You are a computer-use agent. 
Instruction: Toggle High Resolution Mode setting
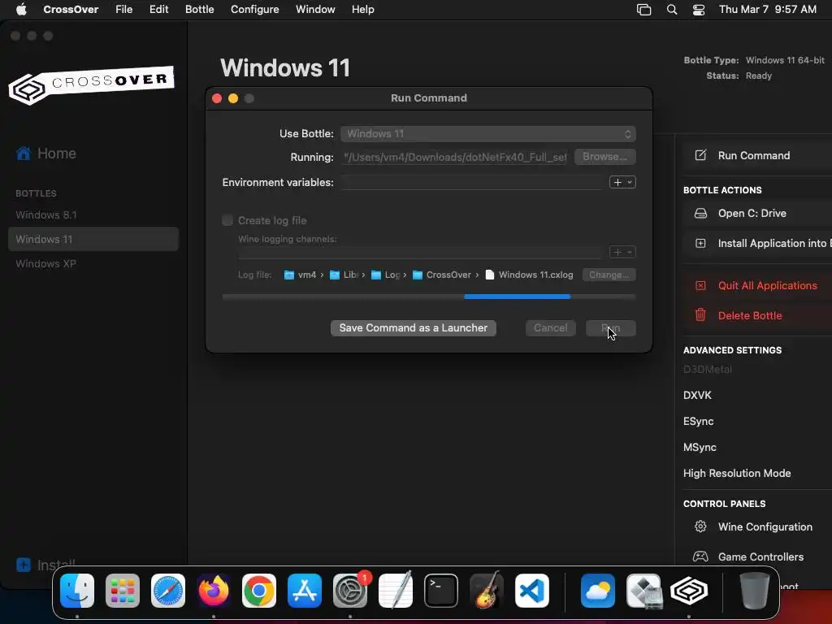(737, 474)
